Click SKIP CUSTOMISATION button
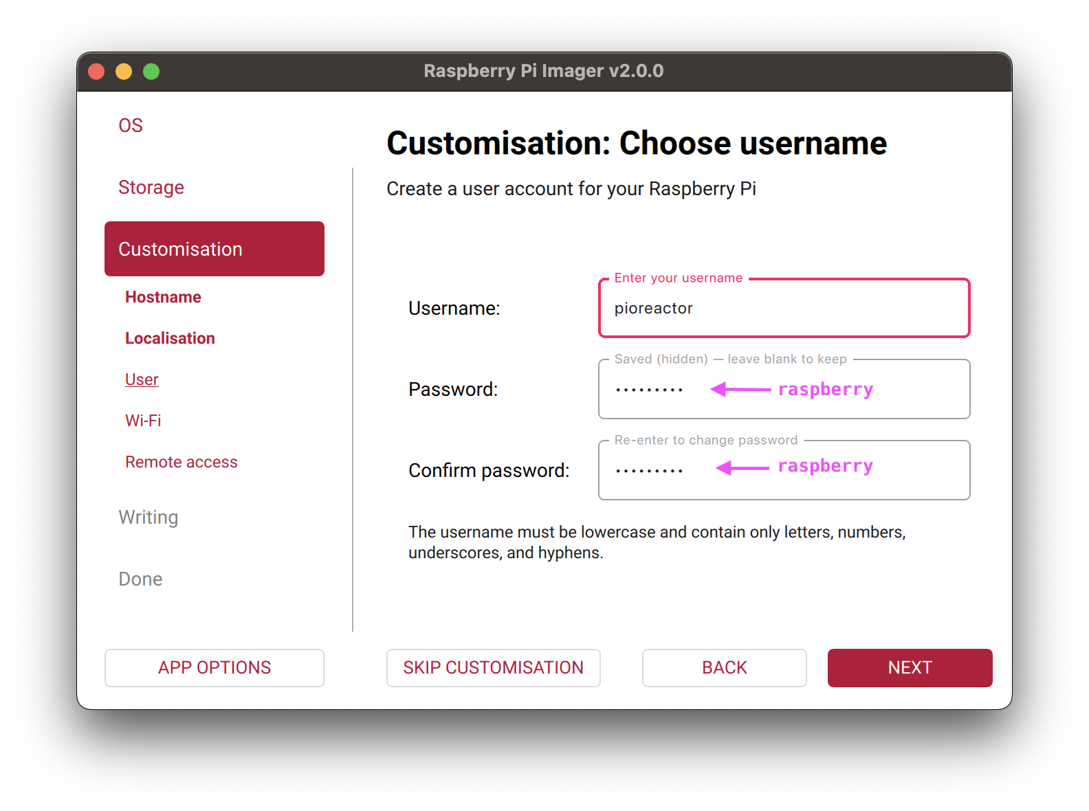1089x811 pixels. (x=494, y=667)
